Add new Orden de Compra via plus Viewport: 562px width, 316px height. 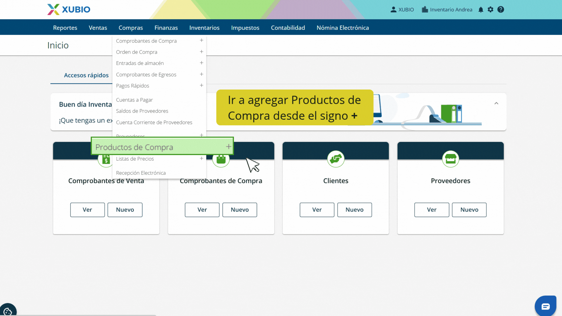(201, 52)
